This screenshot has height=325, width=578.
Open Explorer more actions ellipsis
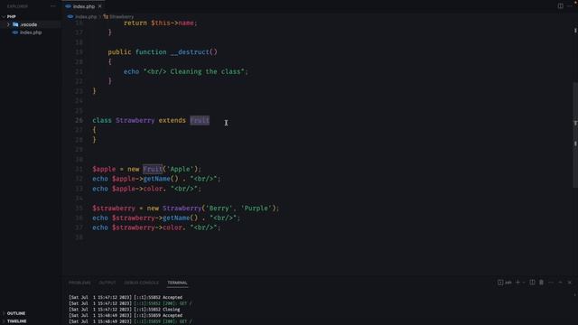point(52,6)
